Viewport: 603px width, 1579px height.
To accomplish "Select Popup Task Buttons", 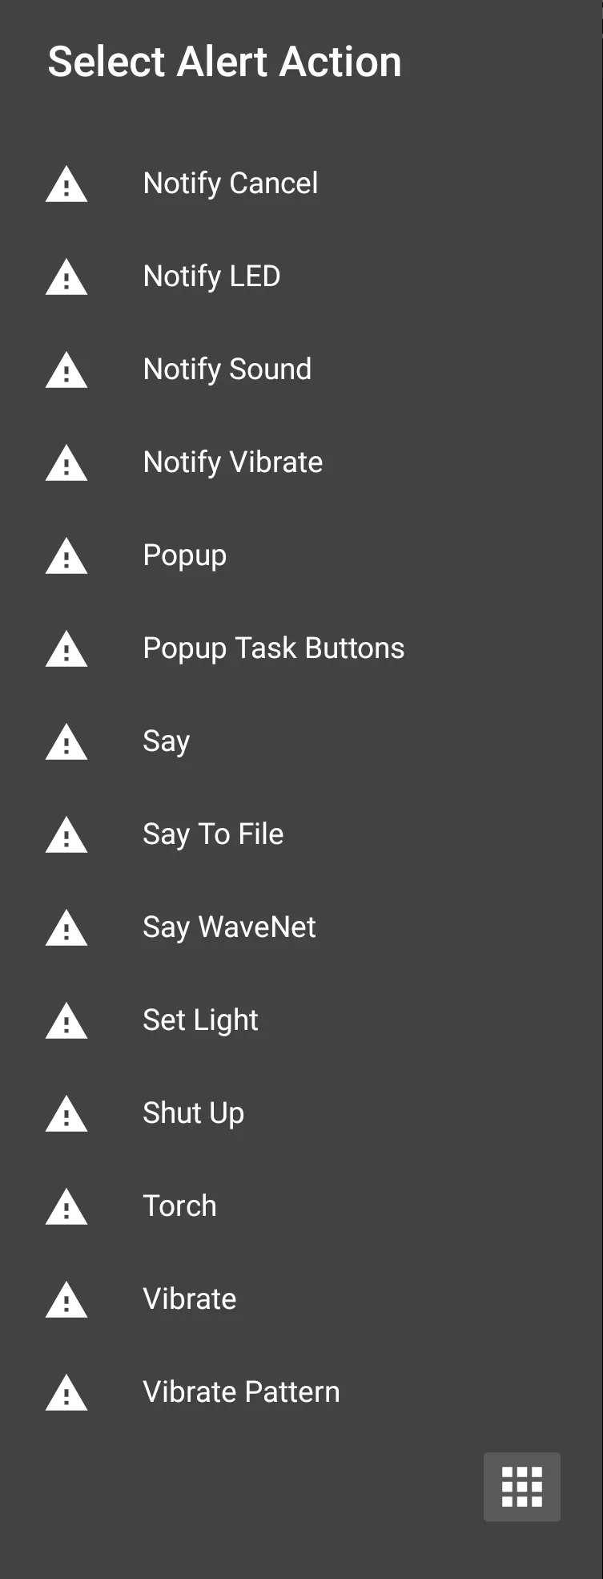I will [x=273, y=648].
